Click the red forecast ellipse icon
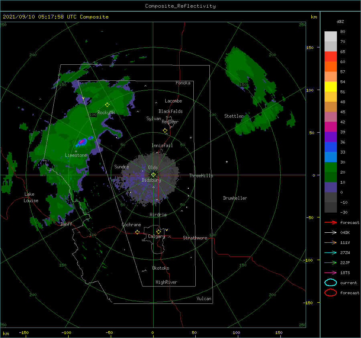 tap(331, 293)
